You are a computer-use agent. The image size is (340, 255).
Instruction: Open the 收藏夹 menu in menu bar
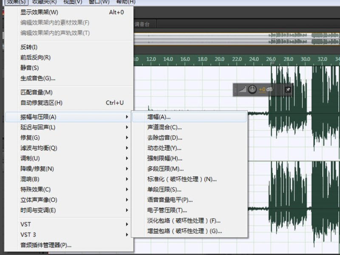pyautogui.click(x=44, y=2)
